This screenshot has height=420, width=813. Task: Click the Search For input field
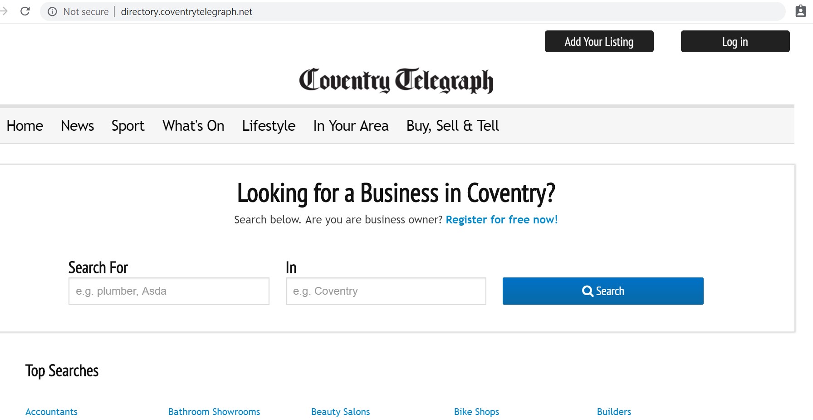(169, 291)
